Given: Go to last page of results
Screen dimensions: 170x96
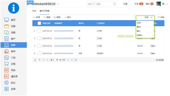Looking at the screenshot, I should pos(72,60).
